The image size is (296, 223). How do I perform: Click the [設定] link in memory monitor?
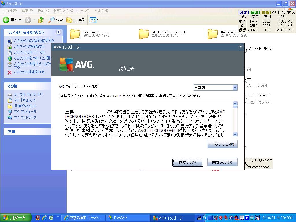tap(244, 12)
